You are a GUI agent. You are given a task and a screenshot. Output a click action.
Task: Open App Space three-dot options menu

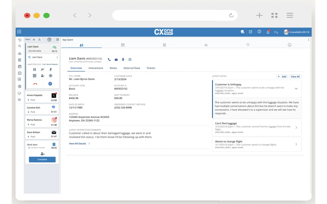(308, 40)
